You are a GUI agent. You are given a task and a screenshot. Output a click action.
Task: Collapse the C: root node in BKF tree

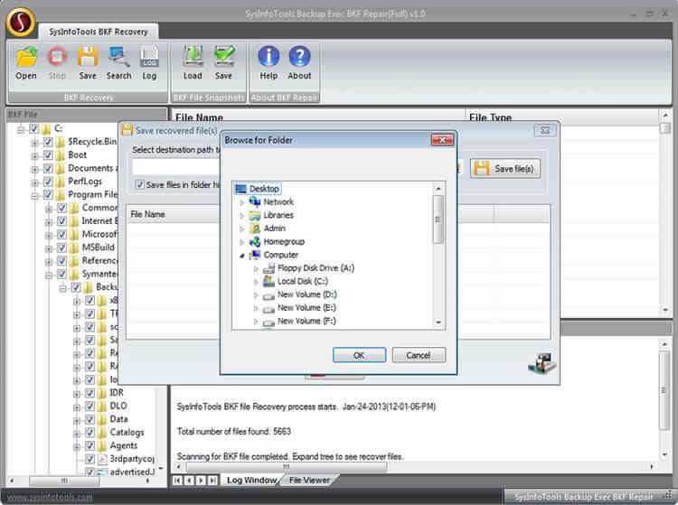(x=20, y=129)
